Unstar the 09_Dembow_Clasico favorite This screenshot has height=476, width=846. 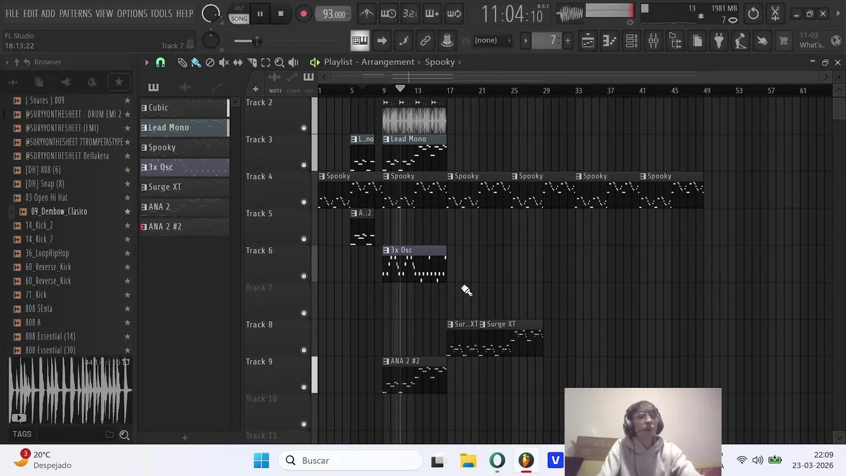[x=128, y=212]
